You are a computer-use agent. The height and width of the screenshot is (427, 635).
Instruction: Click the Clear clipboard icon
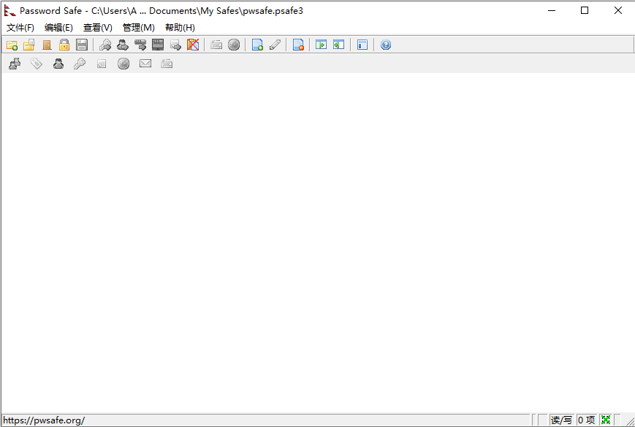(193, 45)
